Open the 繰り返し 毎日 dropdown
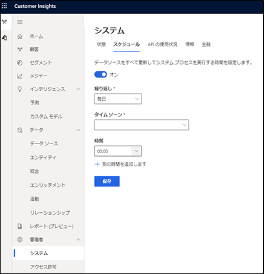This screenshot has height=274, width=265. (x=118, y=99)
